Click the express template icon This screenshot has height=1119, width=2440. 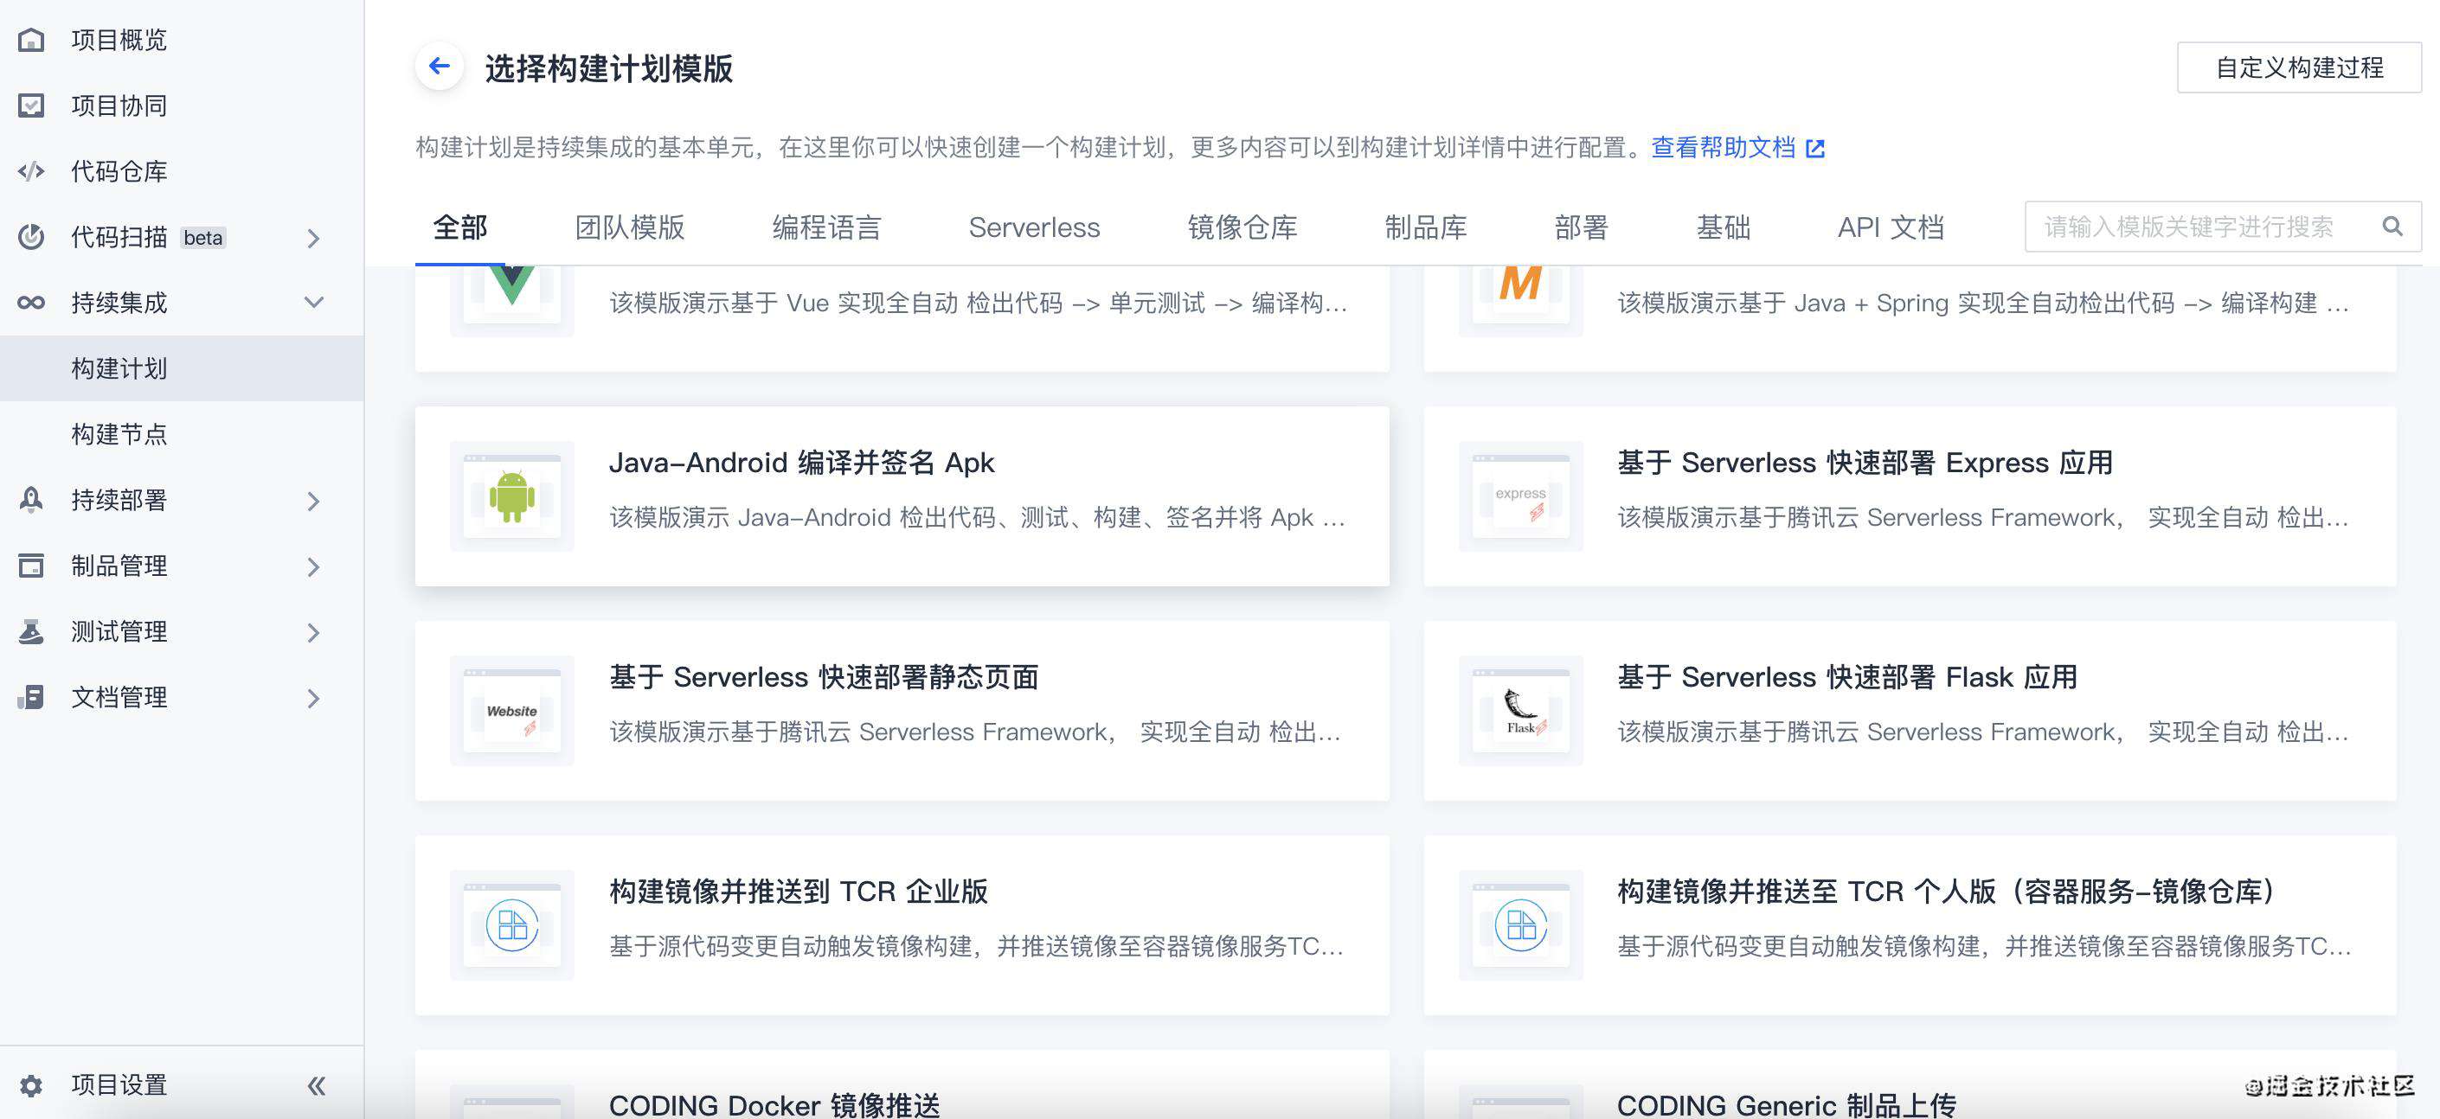point(1519,496)
